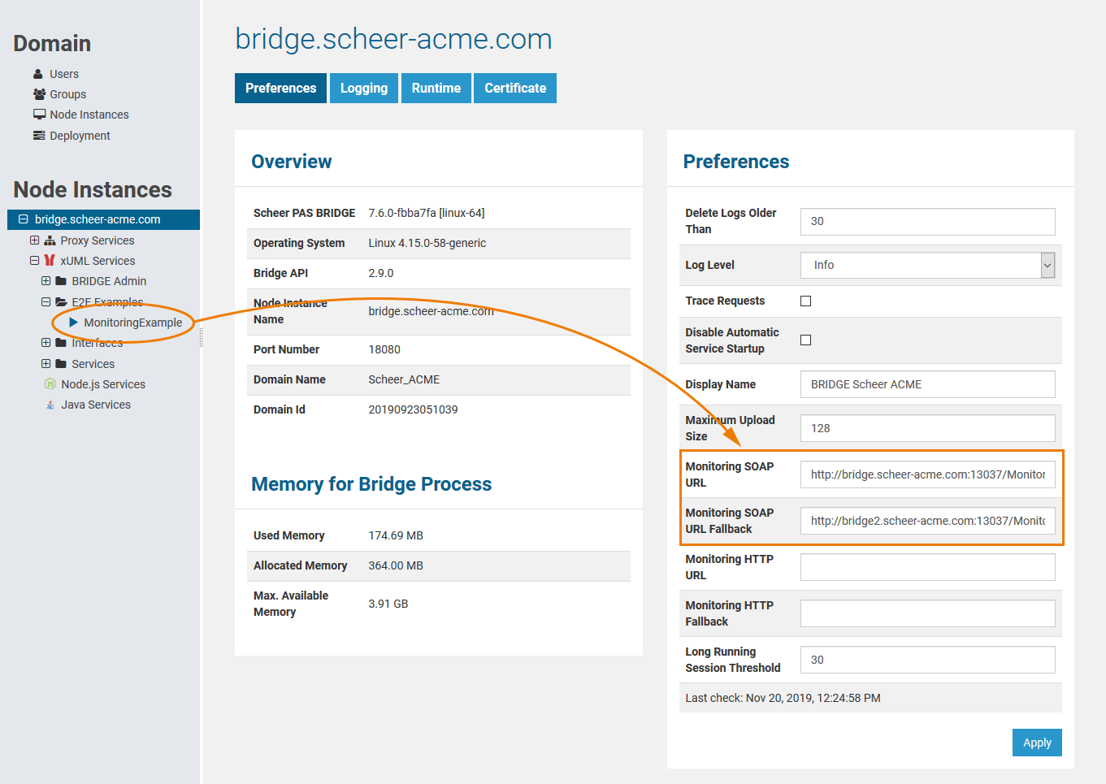Switch to the Logging tab
Viewport: 1106px width, 784px height.
(x=363, y=88)
